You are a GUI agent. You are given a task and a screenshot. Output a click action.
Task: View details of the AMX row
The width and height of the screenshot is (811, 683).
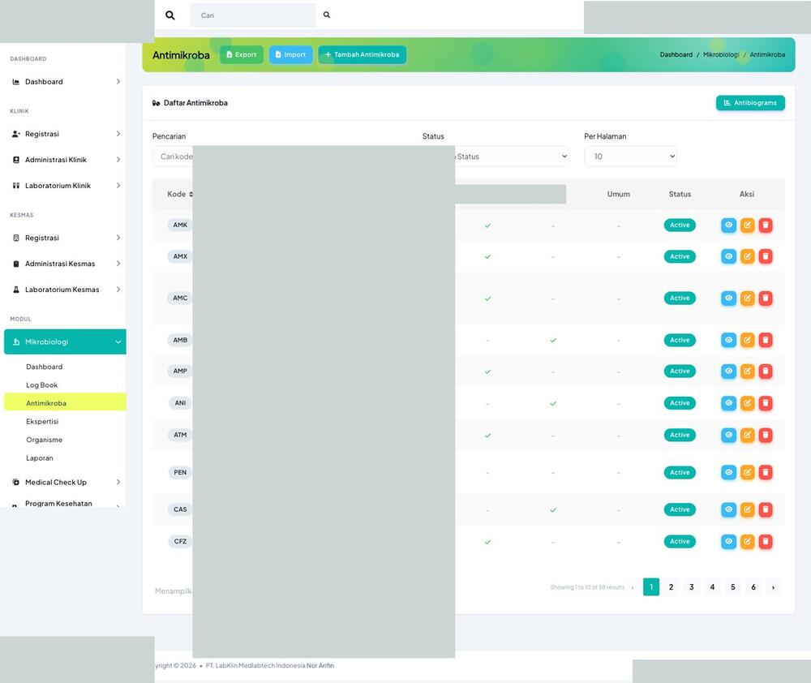[728, 256]
